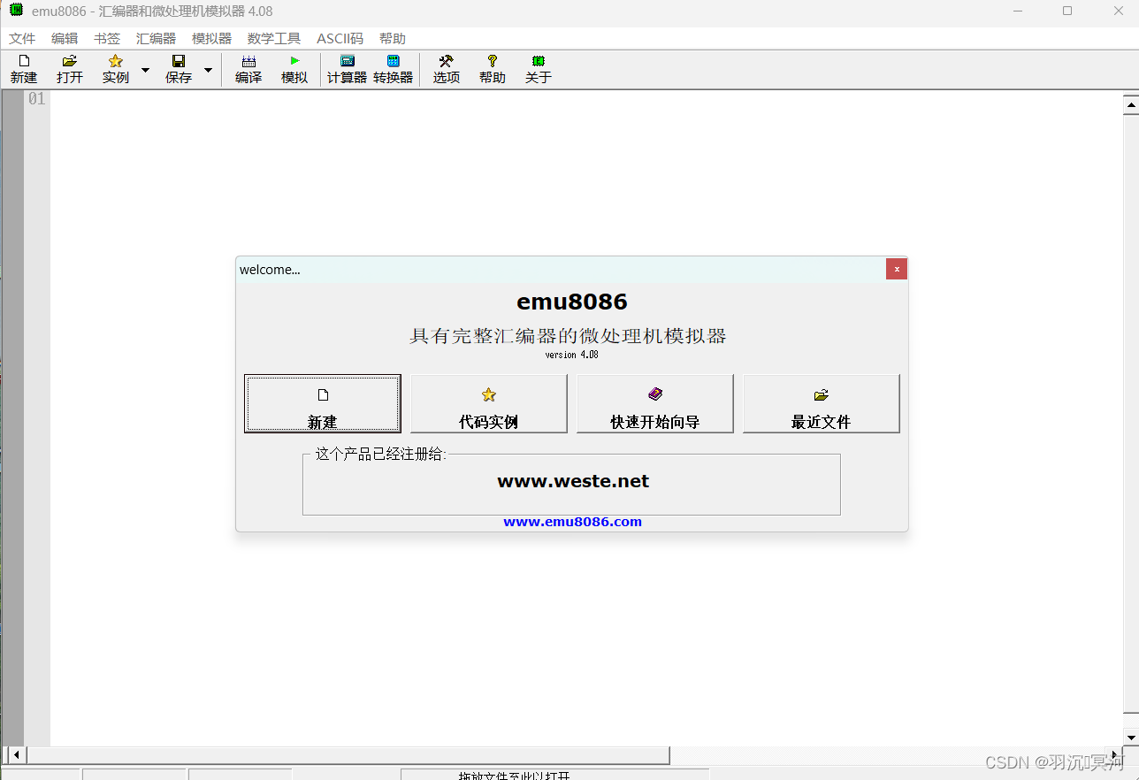Open 最近文件 from the welcome dialog

pyautogui.click(x=821, y=403)
